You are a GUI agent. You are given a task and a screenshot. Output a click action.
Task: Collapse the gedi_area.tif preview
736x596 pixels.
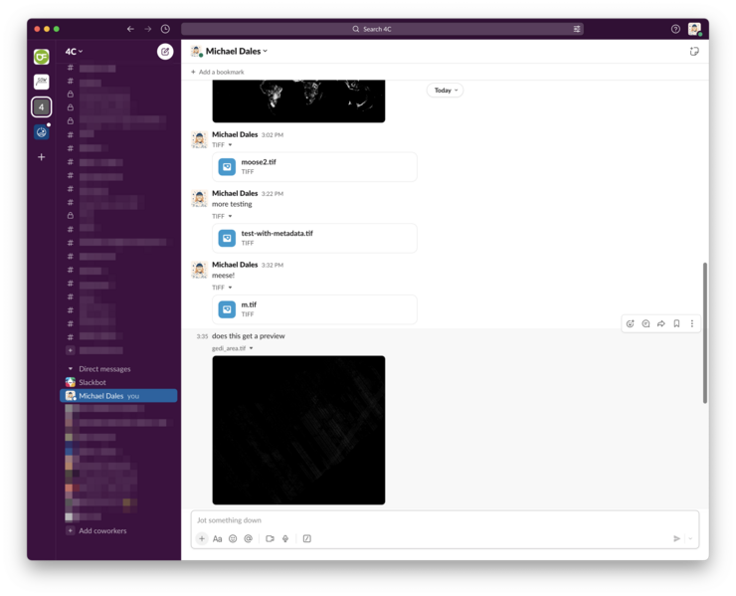point(251,348)
